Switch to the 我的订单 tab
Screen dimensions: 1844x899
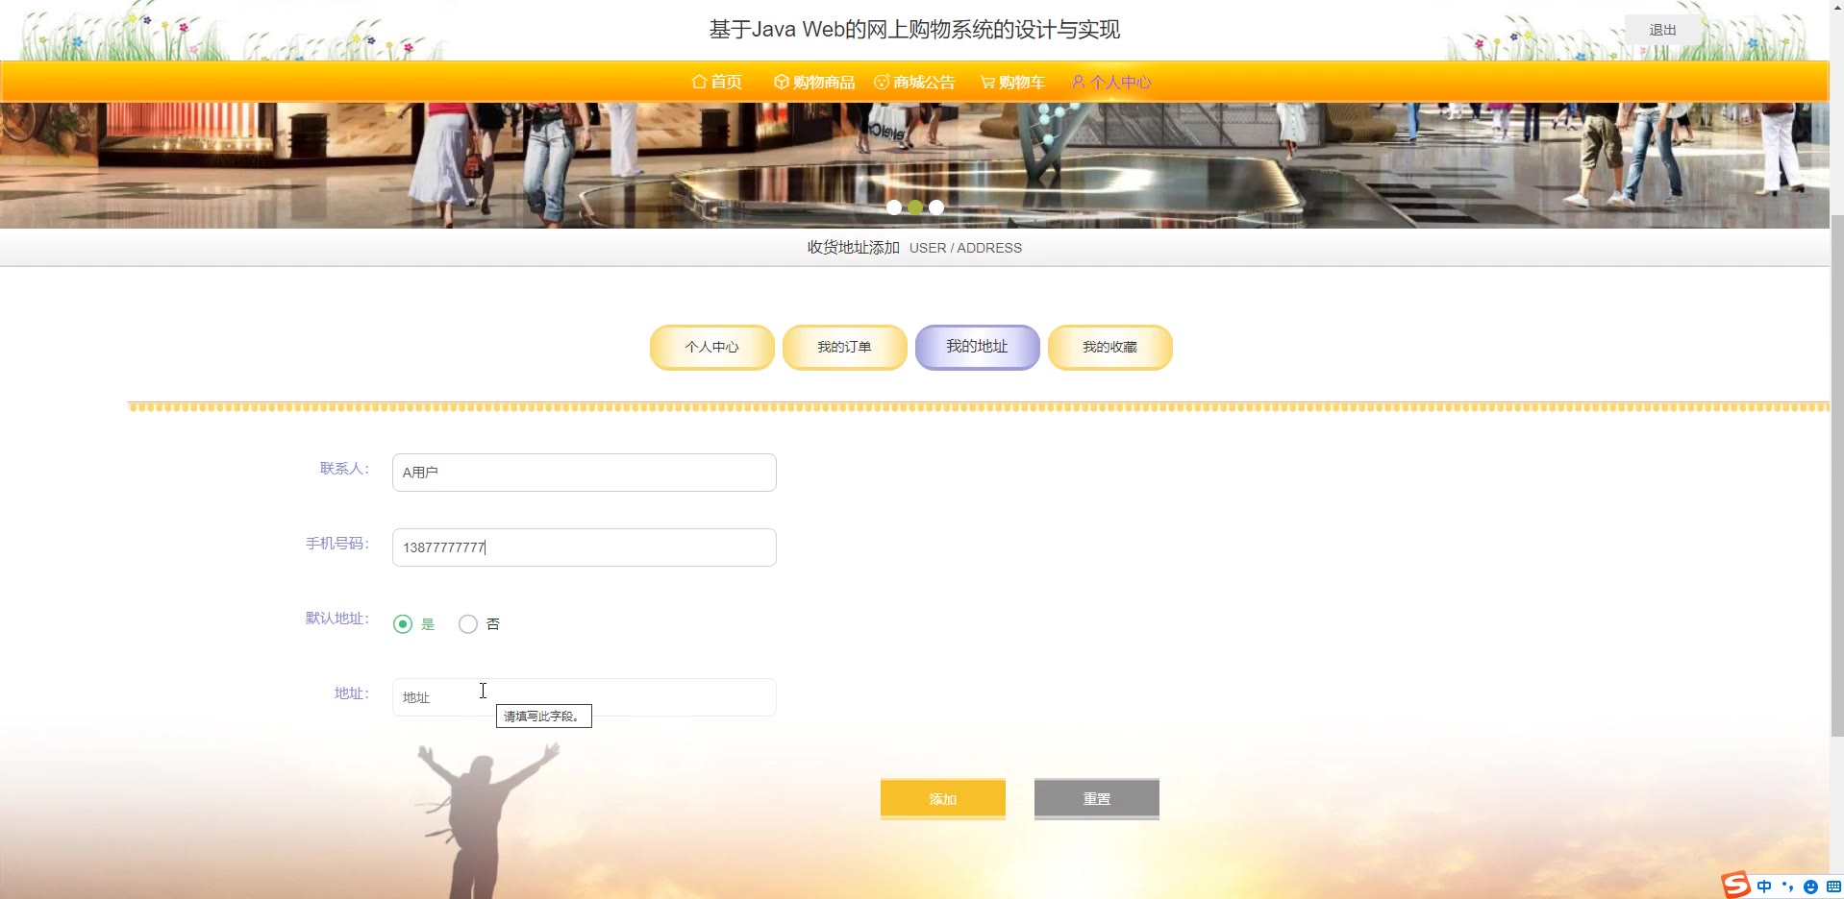pyautogui.click(x=845, y=348)
